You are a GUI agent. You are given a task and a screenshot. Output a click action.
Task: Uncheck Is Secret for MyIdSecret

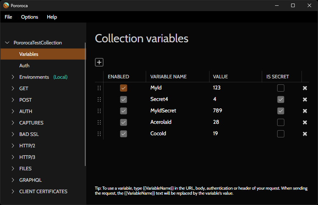pyautogui.click(x=281, y=111)
